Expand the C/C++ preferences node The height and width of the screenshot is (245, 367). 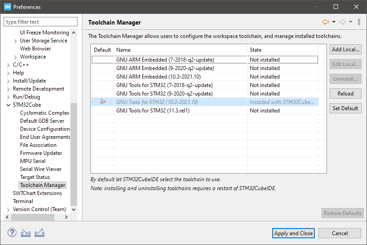(x=8, y=65)
